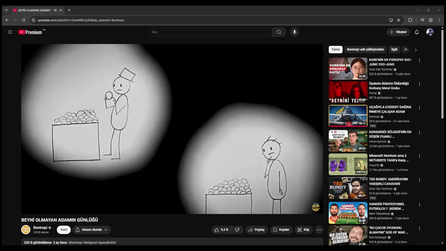Open browser extensions puzzle icon
Viewport: 446px width, 251px height.
click(410, 20)
